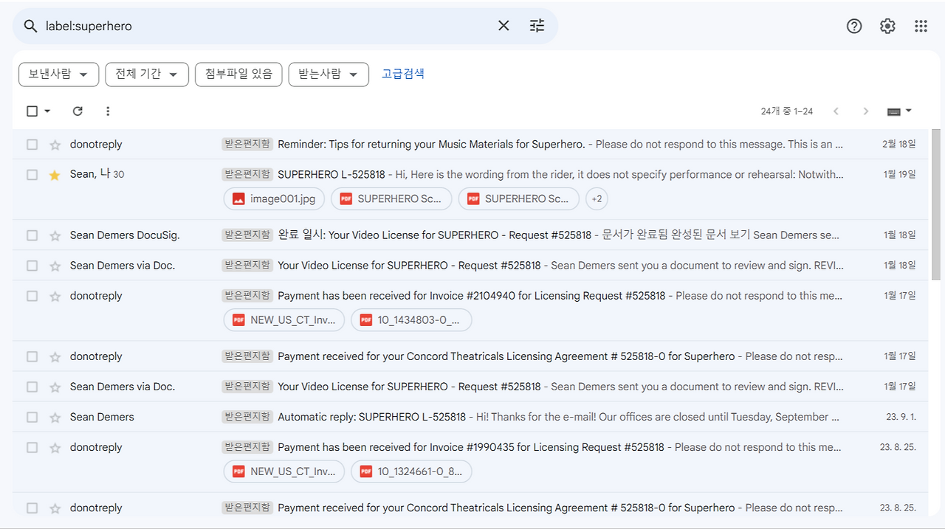Open the 고급검색 advanced search link
Image resolution: width=945 pixels, height=529 pixels.
pyautogui.click(x=403, y=74)
